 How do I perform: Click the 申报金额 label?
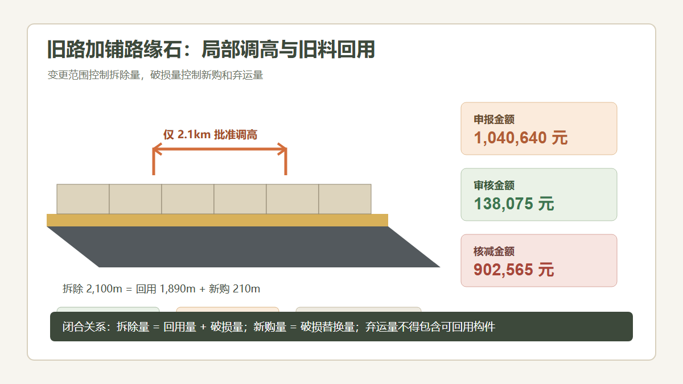(494, 119)
